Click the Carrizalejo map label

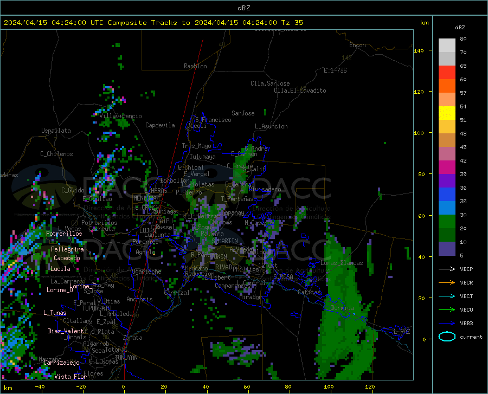coord(61,363)
